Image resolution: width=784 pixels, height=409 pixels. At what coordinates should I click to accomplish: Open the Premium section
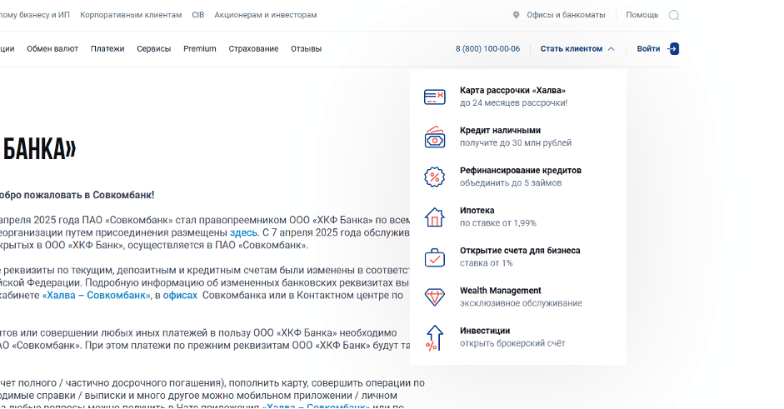199,48
